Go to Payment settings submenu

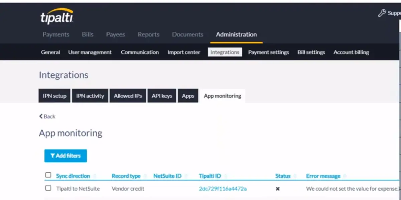(x=268, y=52)
